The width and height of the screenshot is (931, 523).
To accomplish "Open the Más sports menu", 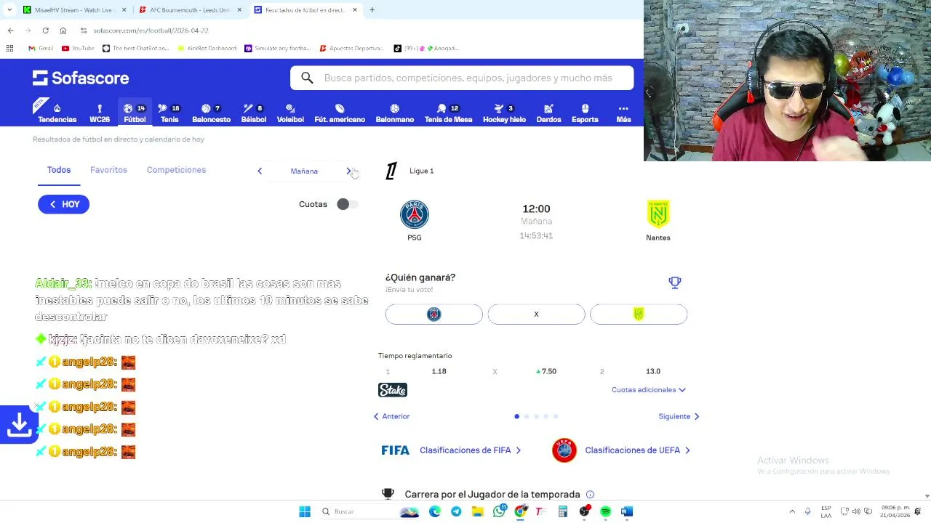I will coord(623,113).
